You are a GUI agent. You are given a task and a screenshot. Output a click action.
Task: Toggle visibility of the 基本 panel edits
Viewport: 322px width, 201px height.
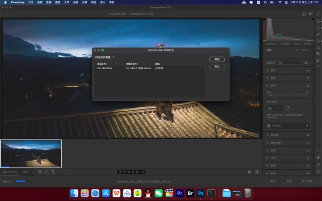click(308, 71)
